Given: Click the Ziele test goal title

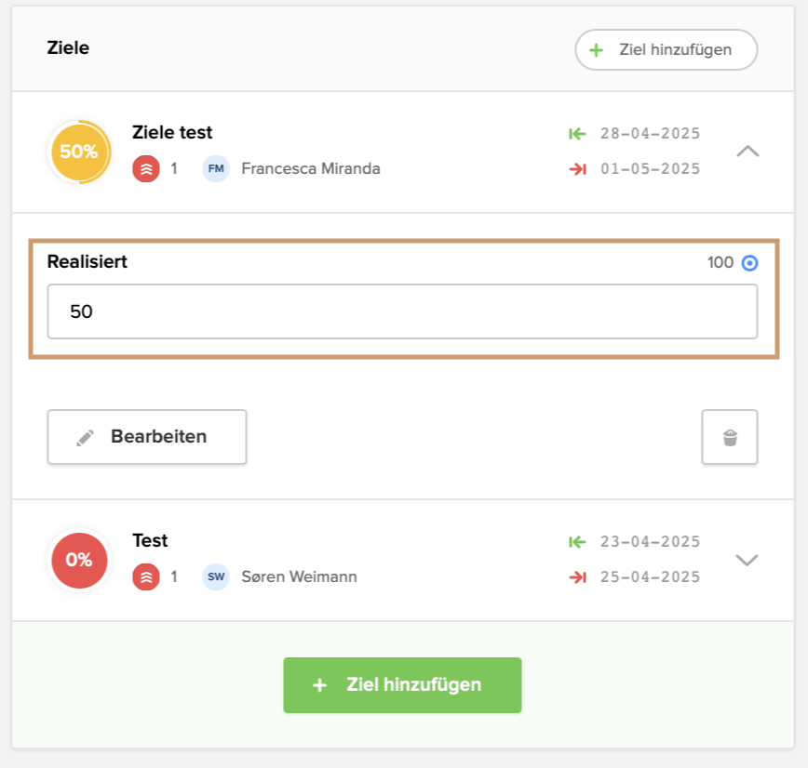Looking at the screenshot, I should (x=173, y=133).
